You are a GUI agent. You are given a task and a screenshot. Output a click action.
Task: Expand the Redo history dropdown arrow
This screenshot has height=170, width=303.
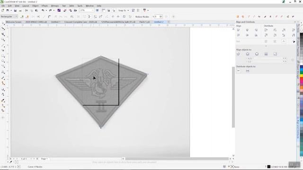tap(53, 10)
